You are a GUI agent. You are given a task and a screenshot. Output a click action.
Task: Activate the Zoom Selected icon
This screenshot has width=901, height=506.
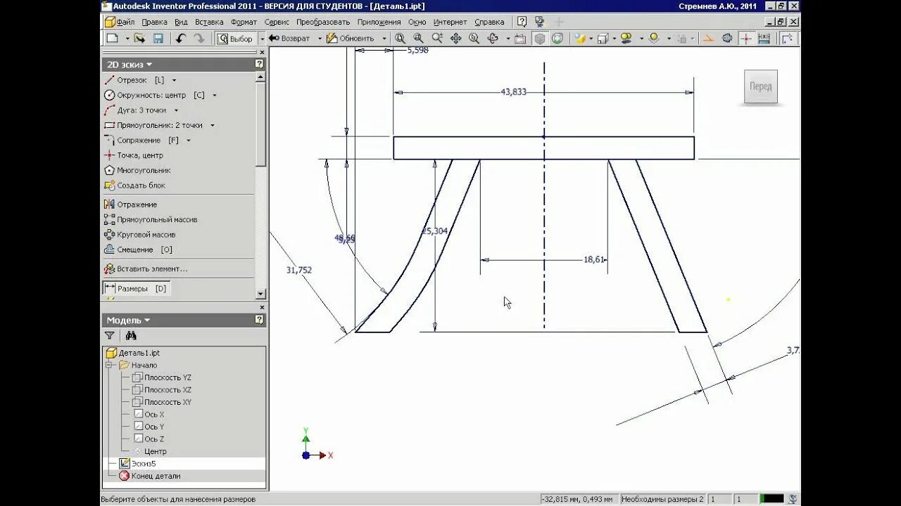pyautogui.click(x=474, y=38)
